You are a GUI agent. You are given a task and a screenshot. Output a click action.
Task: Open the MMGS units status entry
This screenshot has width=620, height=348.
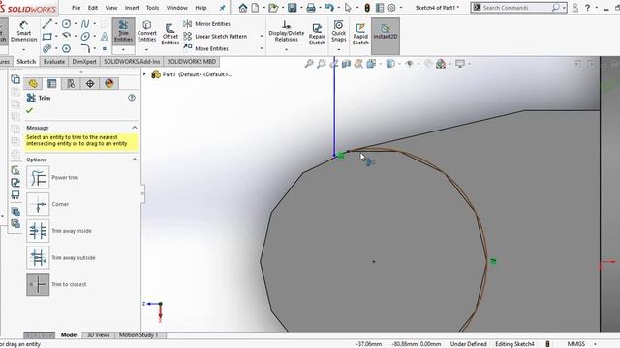tap(575, 344)
